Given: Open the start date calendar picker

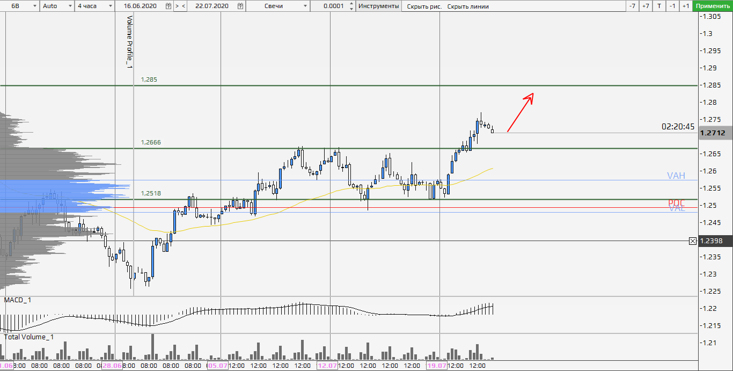Looking at the screenshot, I should tap(168, 6).
